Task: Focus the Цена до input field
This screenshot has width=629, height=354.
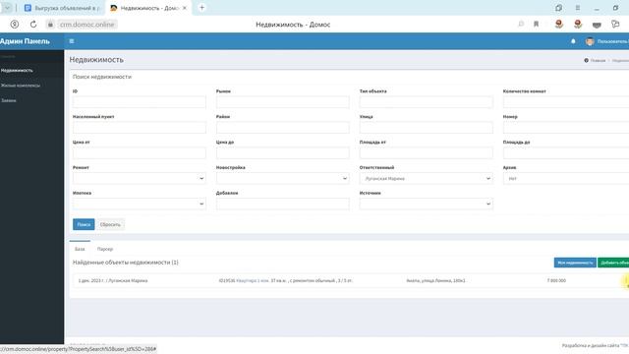Action: 282,153
